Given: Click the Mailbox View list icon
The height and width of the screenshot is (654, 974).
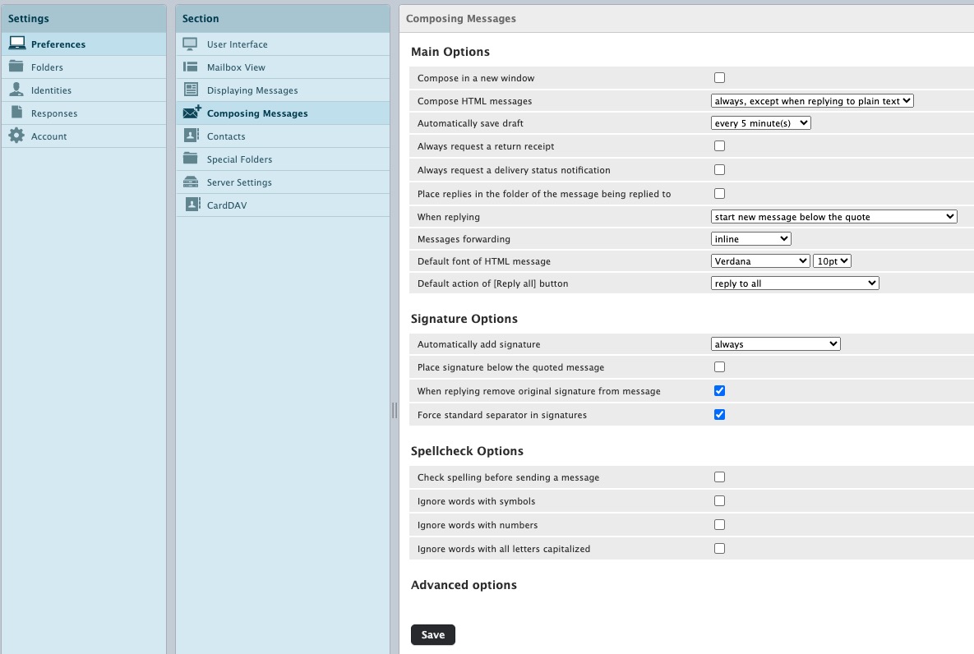Looking at the screenshot, I should click(191, 67).
